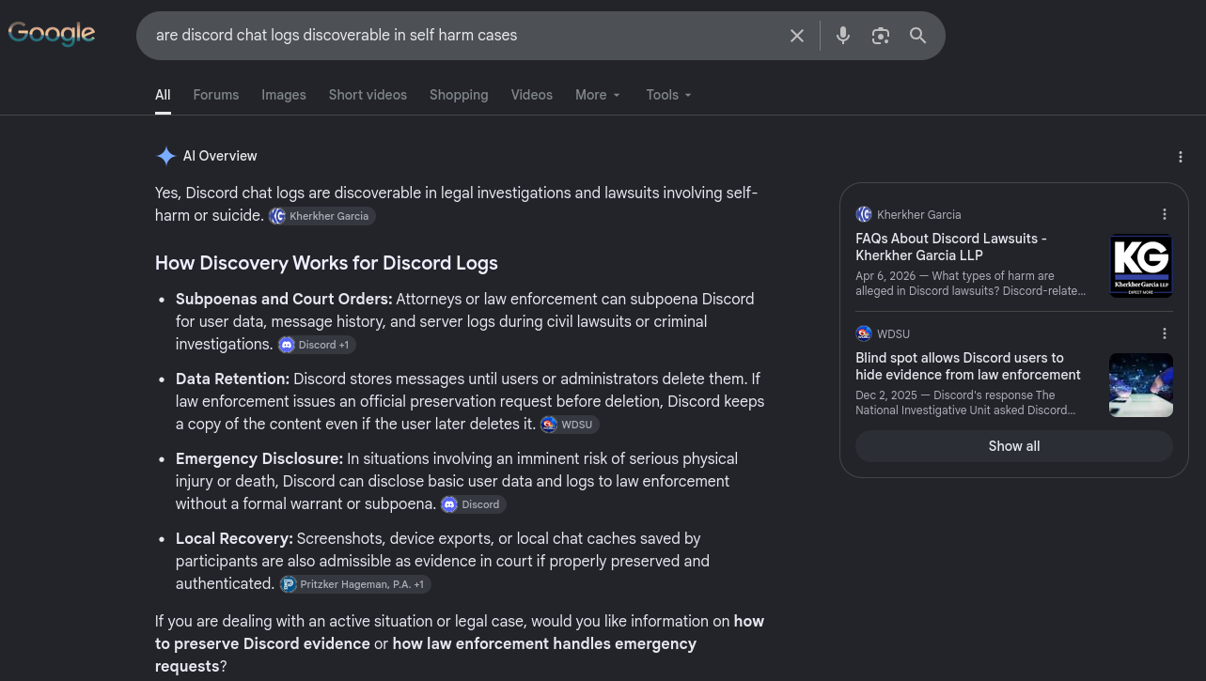Click the 'Data Retention:' bold text
Screen dimensions: 1206x681
[x=232, y=379]
